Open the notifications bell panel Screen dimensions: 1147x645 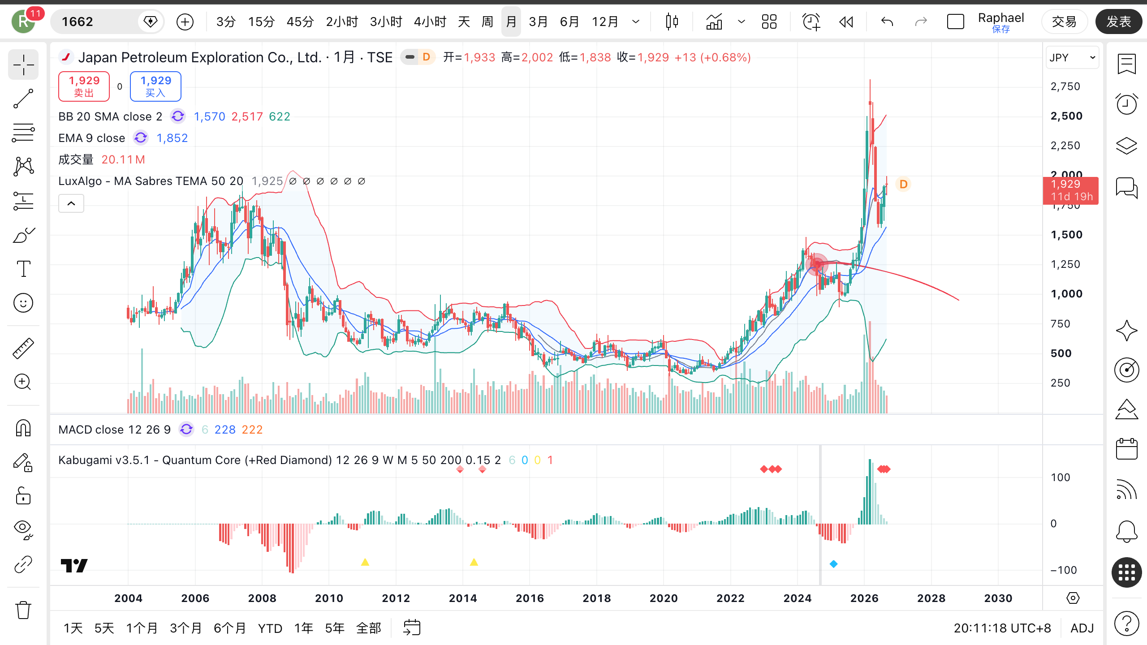click(1126, 531)
